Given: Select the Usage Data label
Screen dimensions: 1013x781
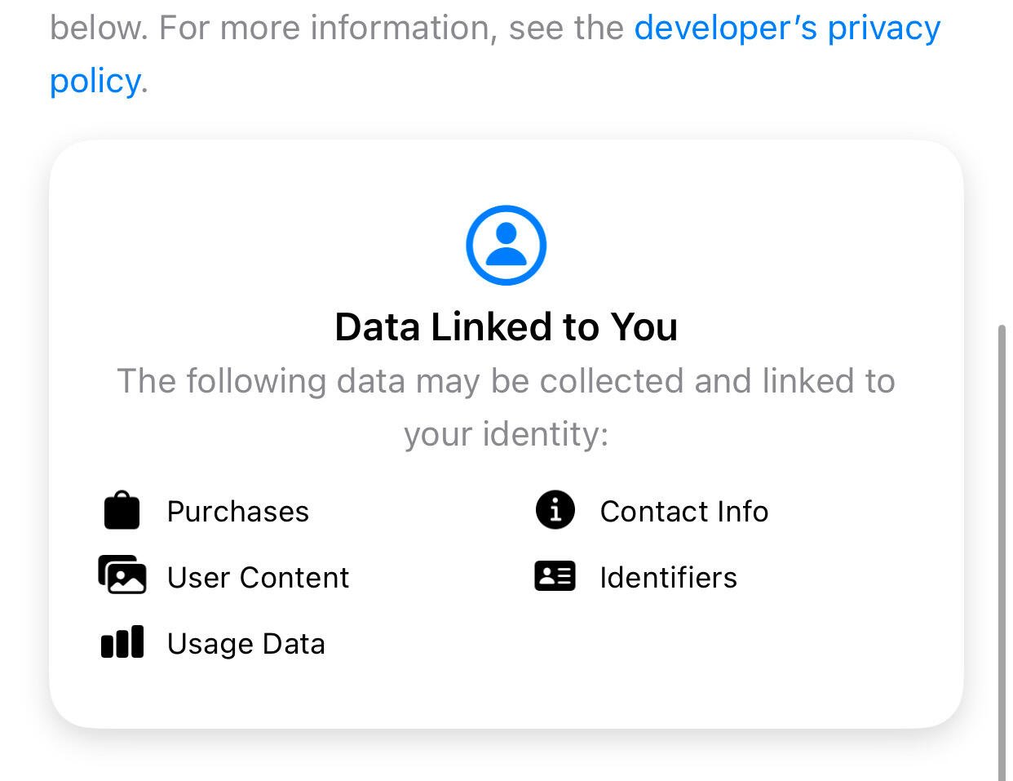Looking at the screenshot, I should pos(246,644).
